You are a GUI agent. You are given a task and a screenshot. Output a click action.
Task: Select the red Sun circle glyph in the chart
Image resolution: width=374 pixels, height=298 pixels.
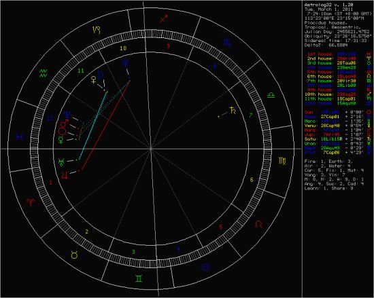click(x=62, y=131)
